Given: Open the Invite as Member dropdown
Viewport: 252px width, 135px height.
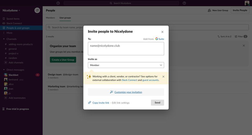Looking at the screenshot, I should point(126,65).
